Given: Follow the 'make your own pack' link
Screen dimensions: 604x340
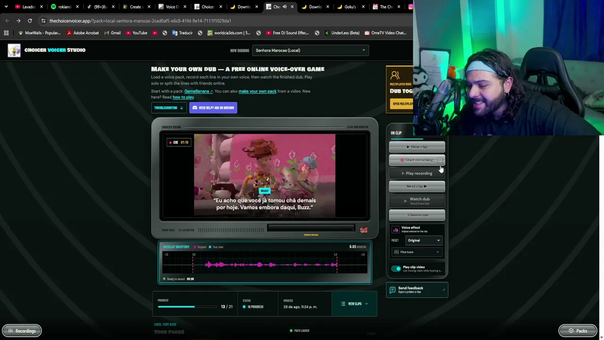Looking at the screenshot, I should click(x=257, y=91).
